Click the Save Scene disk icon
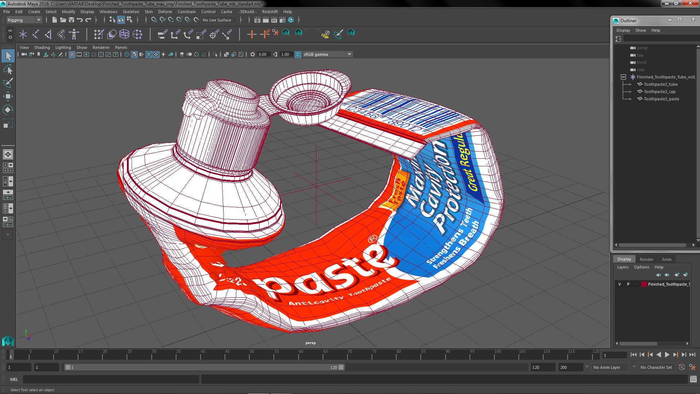This screenshot has width=700, height=394. pyautogui.click(x=71, y=20)
